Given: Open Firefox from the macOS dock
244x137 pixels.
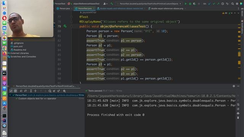Looking at the screenshot, I should pyautogui.click(x=4, y=53).
